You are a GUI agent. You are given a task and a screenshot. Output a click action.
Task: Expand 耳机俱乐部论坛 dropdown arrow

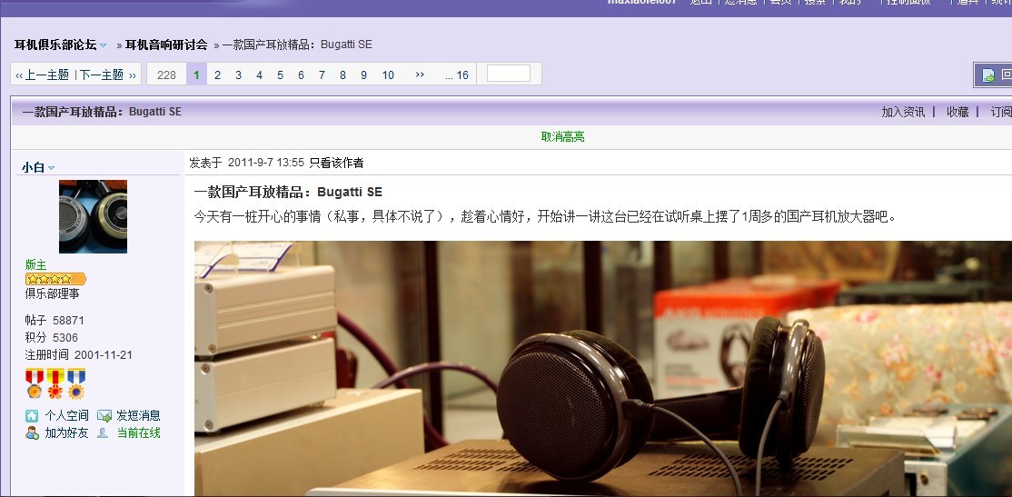tap(104, 45)
